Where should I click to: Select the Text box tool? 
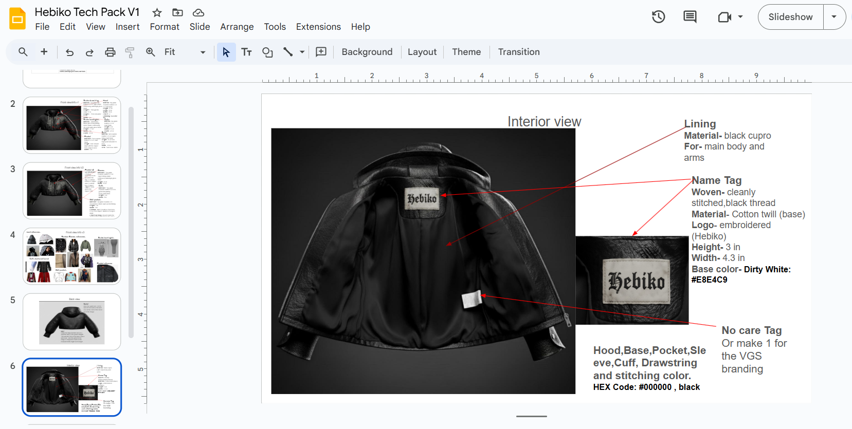click(x=246, y=52)
